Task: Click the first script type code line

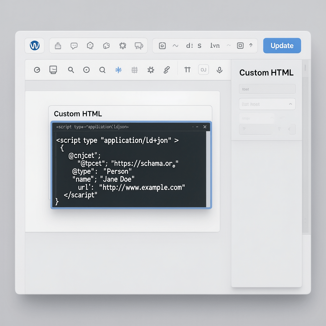Action: [x=117, y=140]
